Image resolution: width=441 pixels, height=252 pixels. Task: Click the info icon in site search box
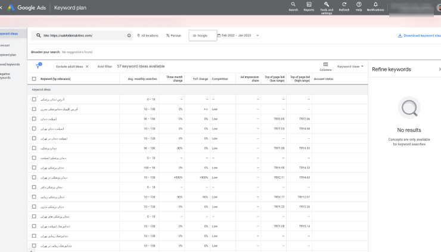click(x=129, y=35)
